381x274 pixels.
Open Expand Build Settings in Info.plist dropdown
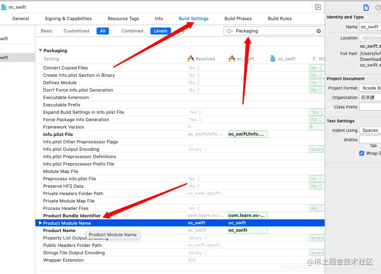(x=195, y=112)
